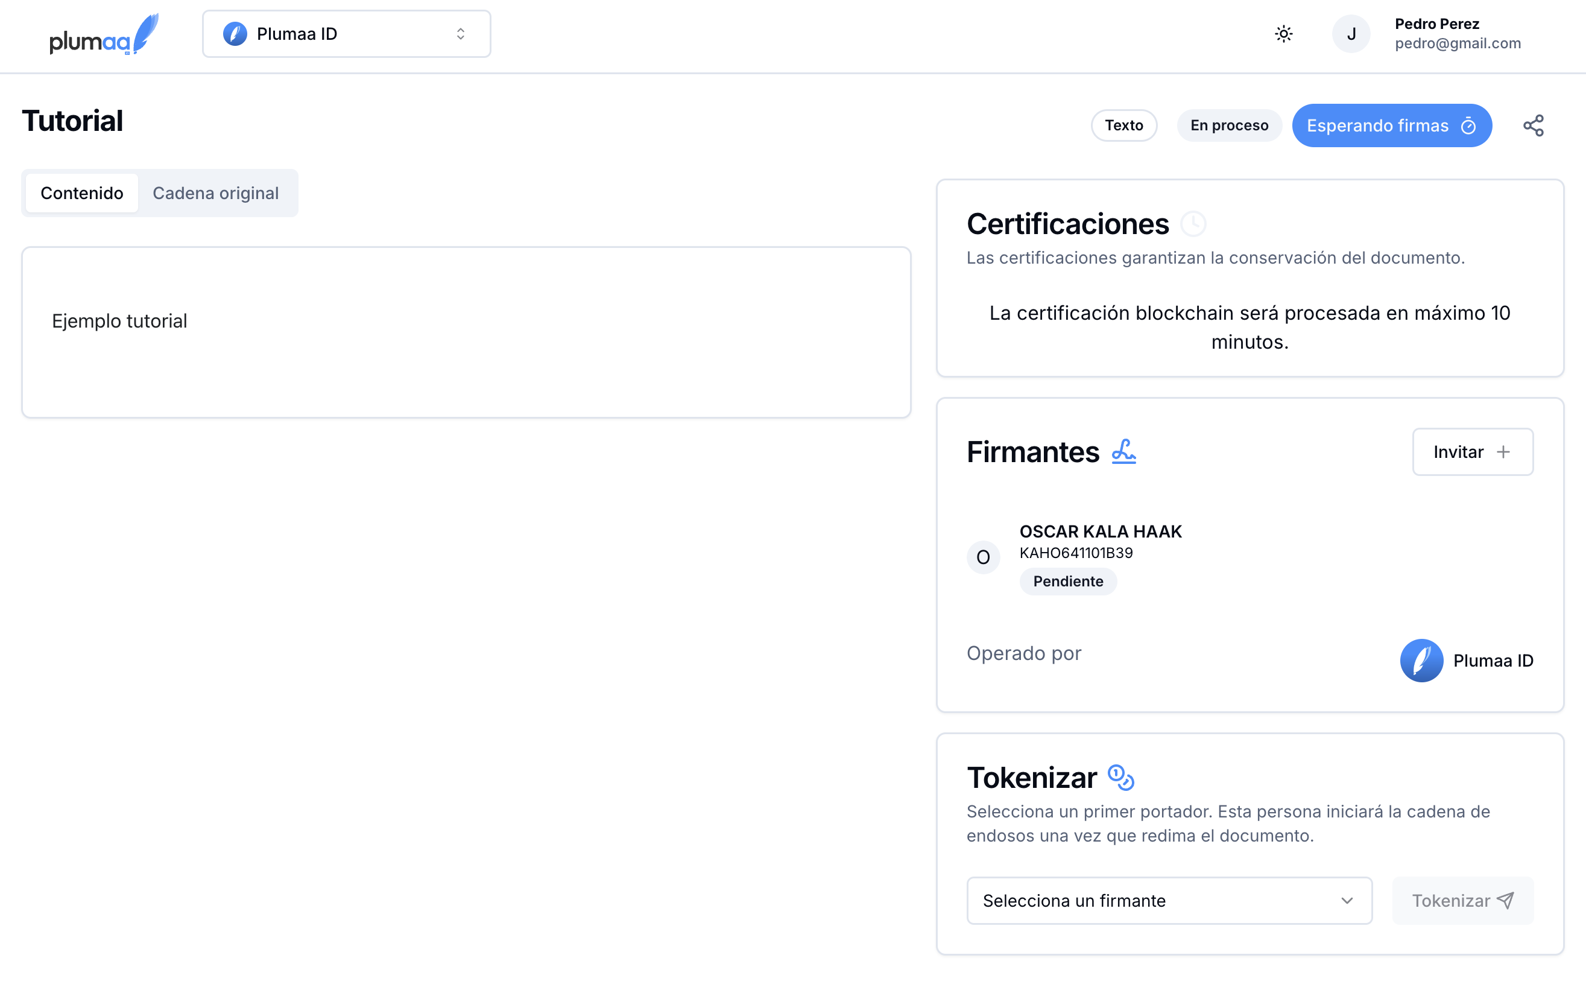Click the En proceso status badge
Screen dimensions: 1586x993
(1228, 125)
